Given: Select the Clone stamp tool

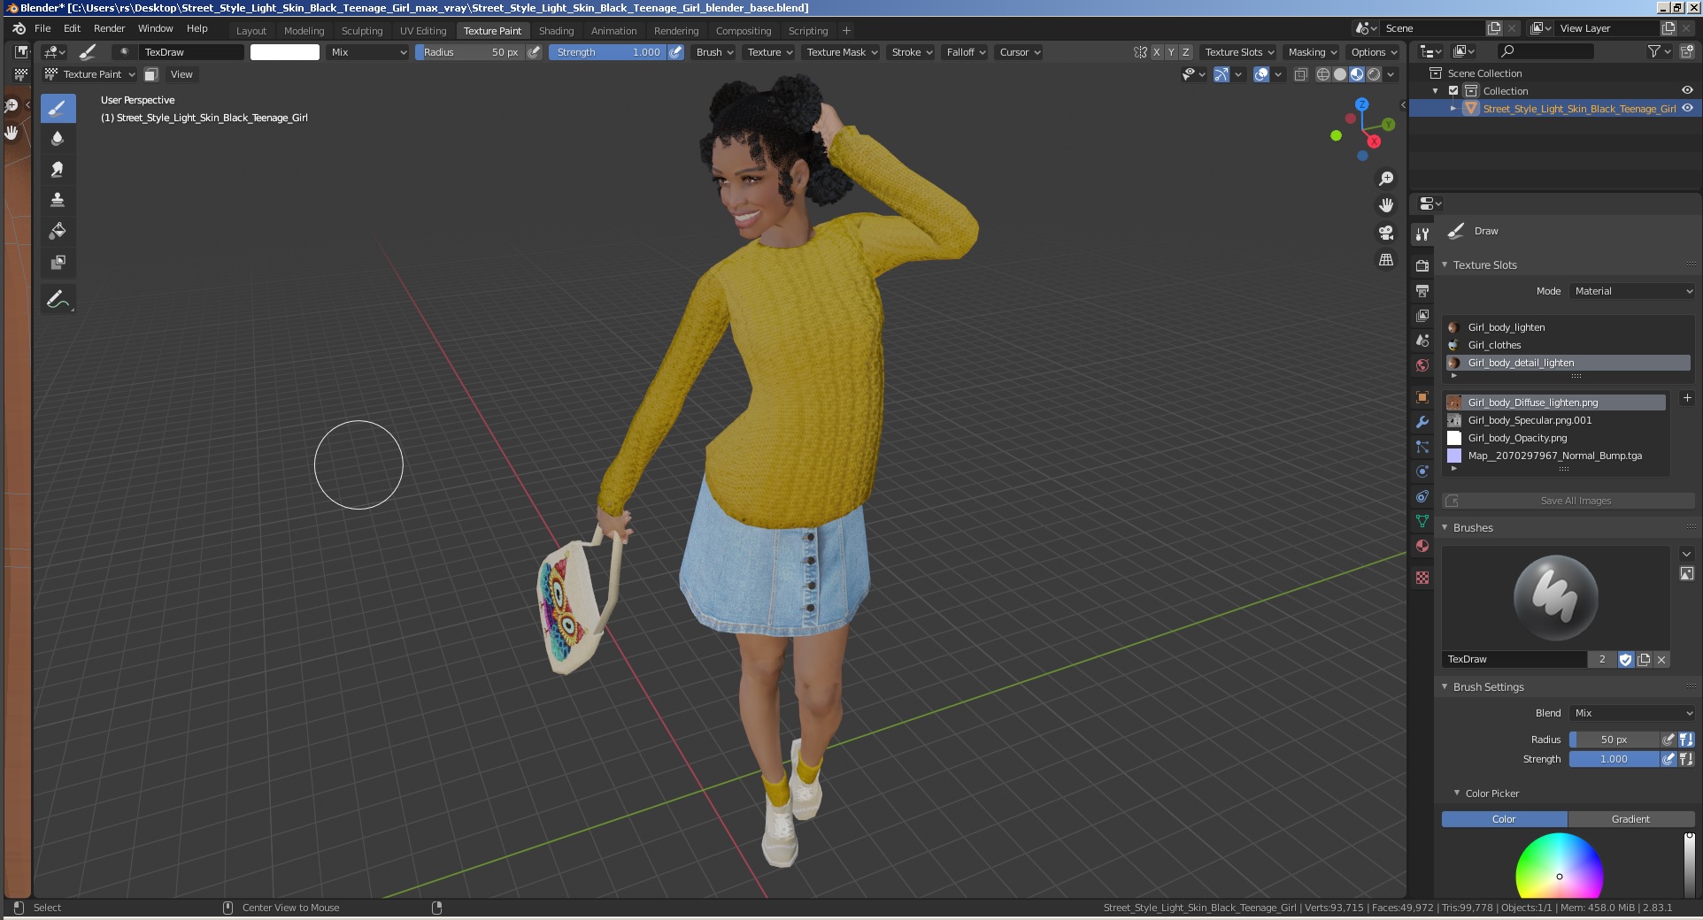Looking at the screenshot, I should tap(58, 200).
